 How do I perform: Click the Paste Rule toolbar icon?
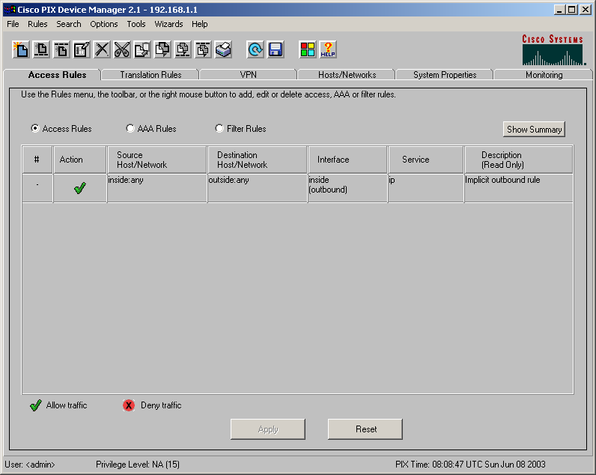(162, 49)
